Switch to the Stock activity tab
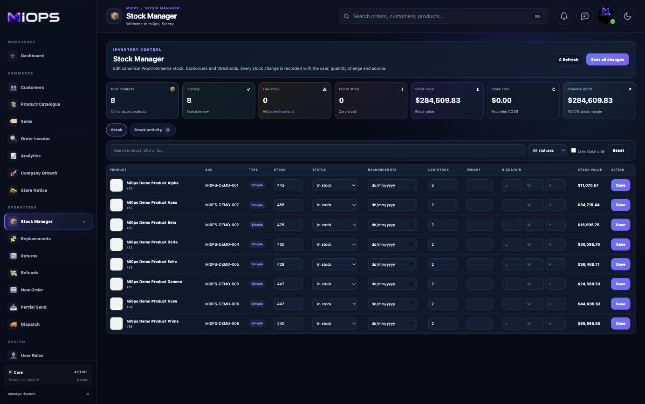Image resolution: width=645 pixels, height=404 pixels. pyautogui.click(x=152, y=130)
